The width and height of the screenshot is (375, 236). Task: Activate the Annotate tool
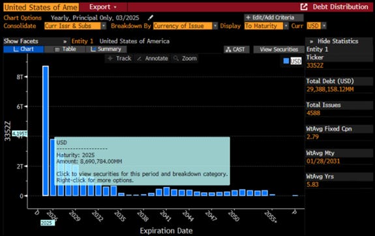tap(153, 58)
